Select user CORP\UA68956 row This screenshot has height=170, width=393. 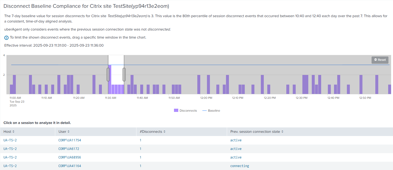click(69, 157)
